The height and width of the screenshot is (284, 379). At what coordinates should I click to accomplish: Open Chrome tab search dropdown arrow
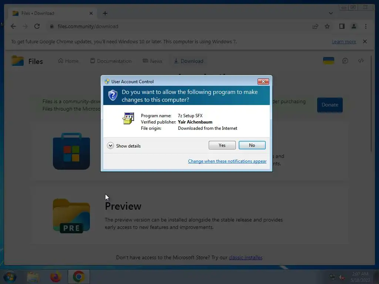[331, 13]
